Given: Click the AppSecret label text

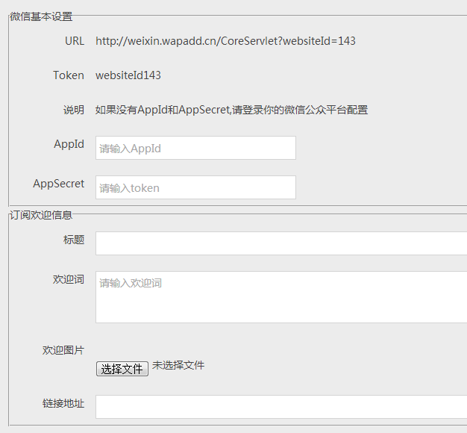Looking at the screenshot, I should pos(59,184).
